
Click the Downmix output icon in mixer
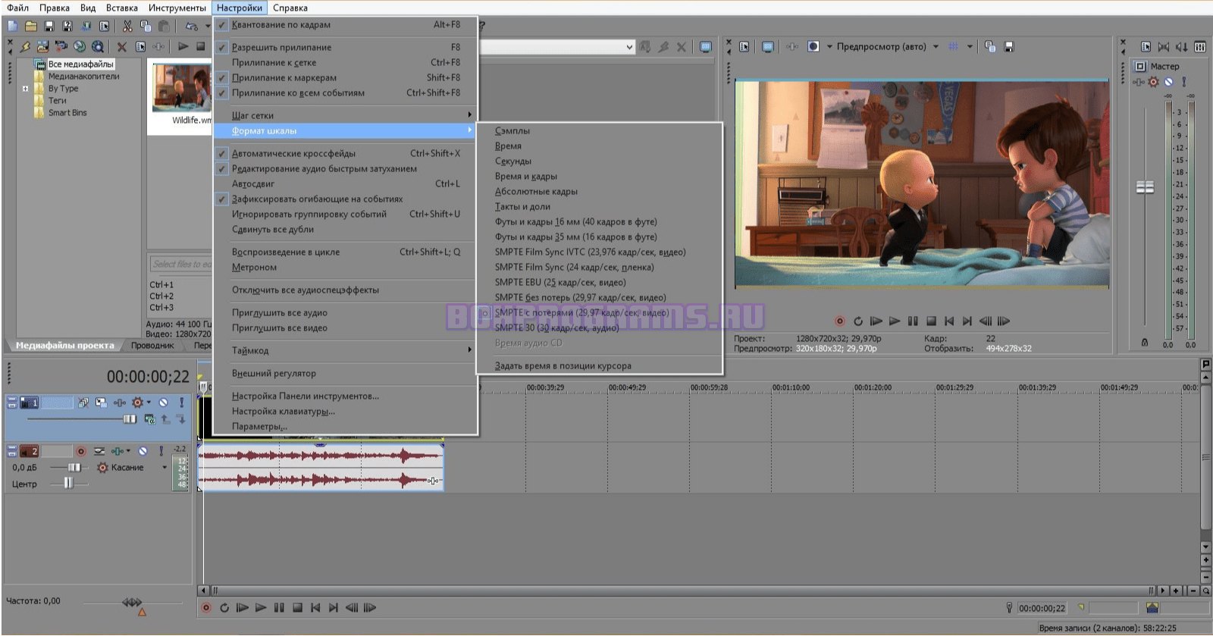pos(1164,47)
